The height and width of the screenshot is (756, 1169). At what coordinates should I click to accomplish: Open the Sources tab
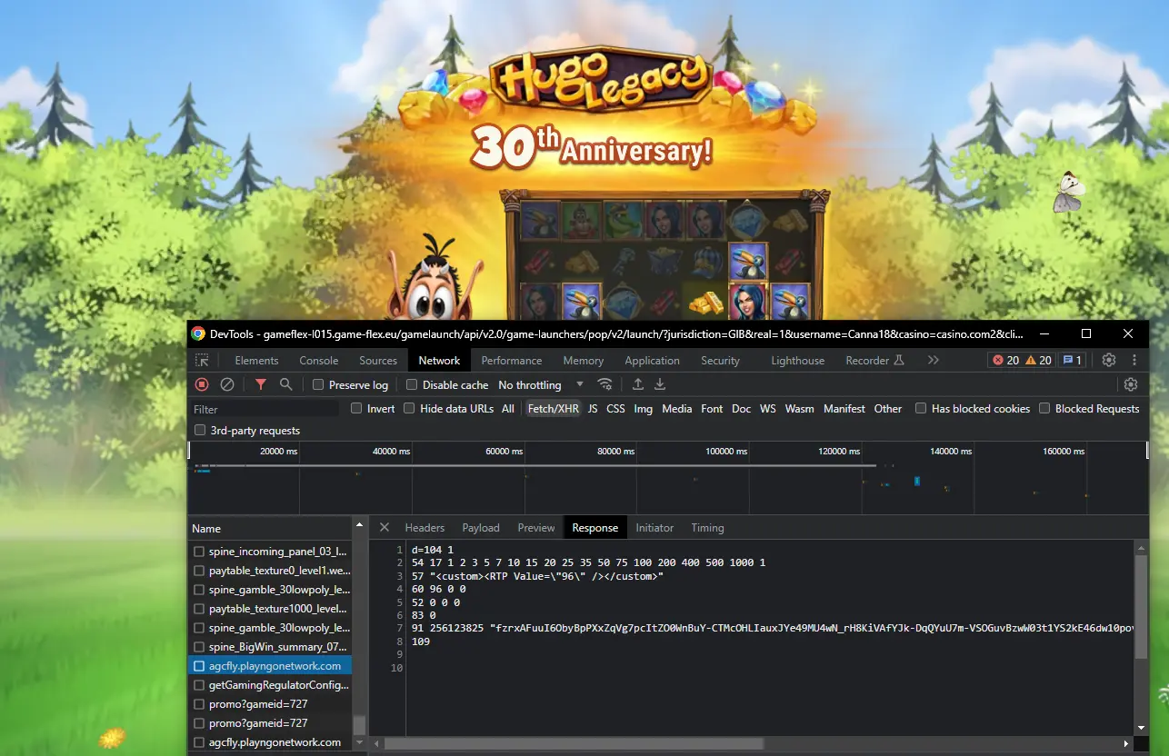378,361
